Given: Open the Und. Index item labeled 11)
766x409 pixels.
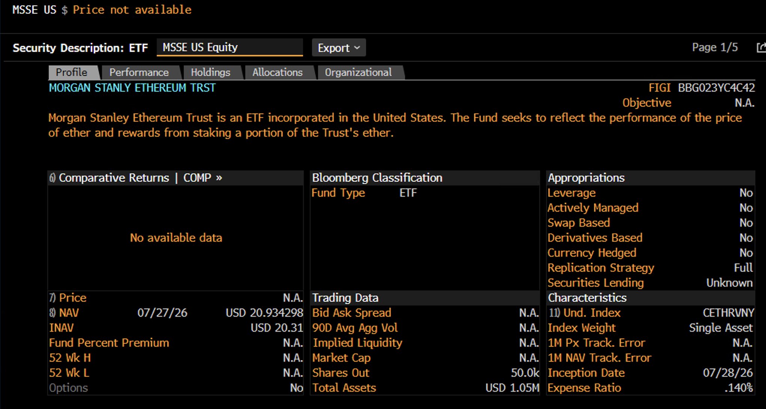Looking at the screenshot, I should (x=584, y=313).
